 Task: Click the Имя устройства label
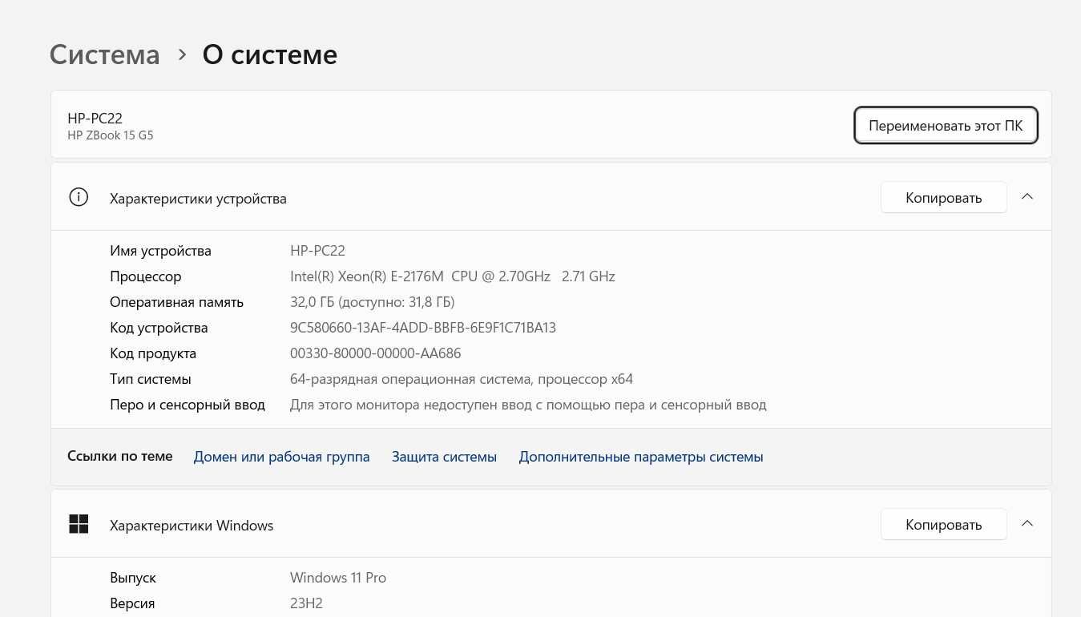pos(160,251)
